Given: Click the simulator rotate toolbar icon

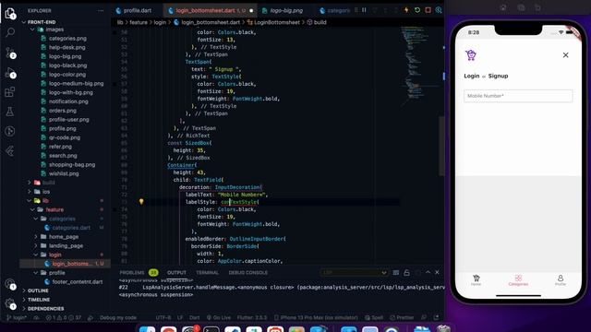Looking at the screenshot, I should (x=537, y=7).
